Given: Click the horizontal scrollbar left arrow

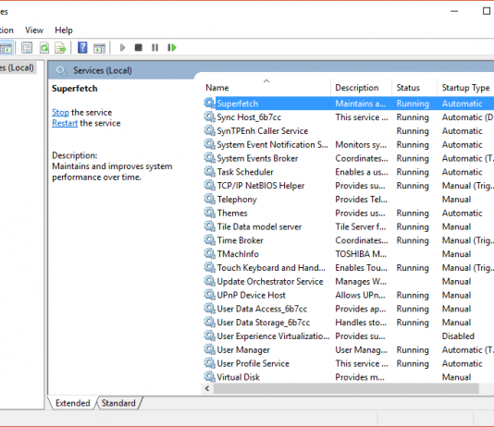Looking at the screenshot, I should [x=207, y=388].
